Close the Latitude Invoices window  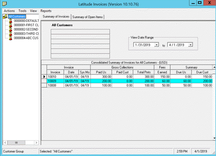pyautogui.click(x=210, y=3)
